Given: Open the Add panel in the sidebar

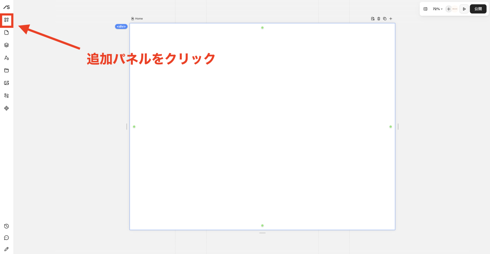Looking at the screenshot, I should [x=7, y=20].
